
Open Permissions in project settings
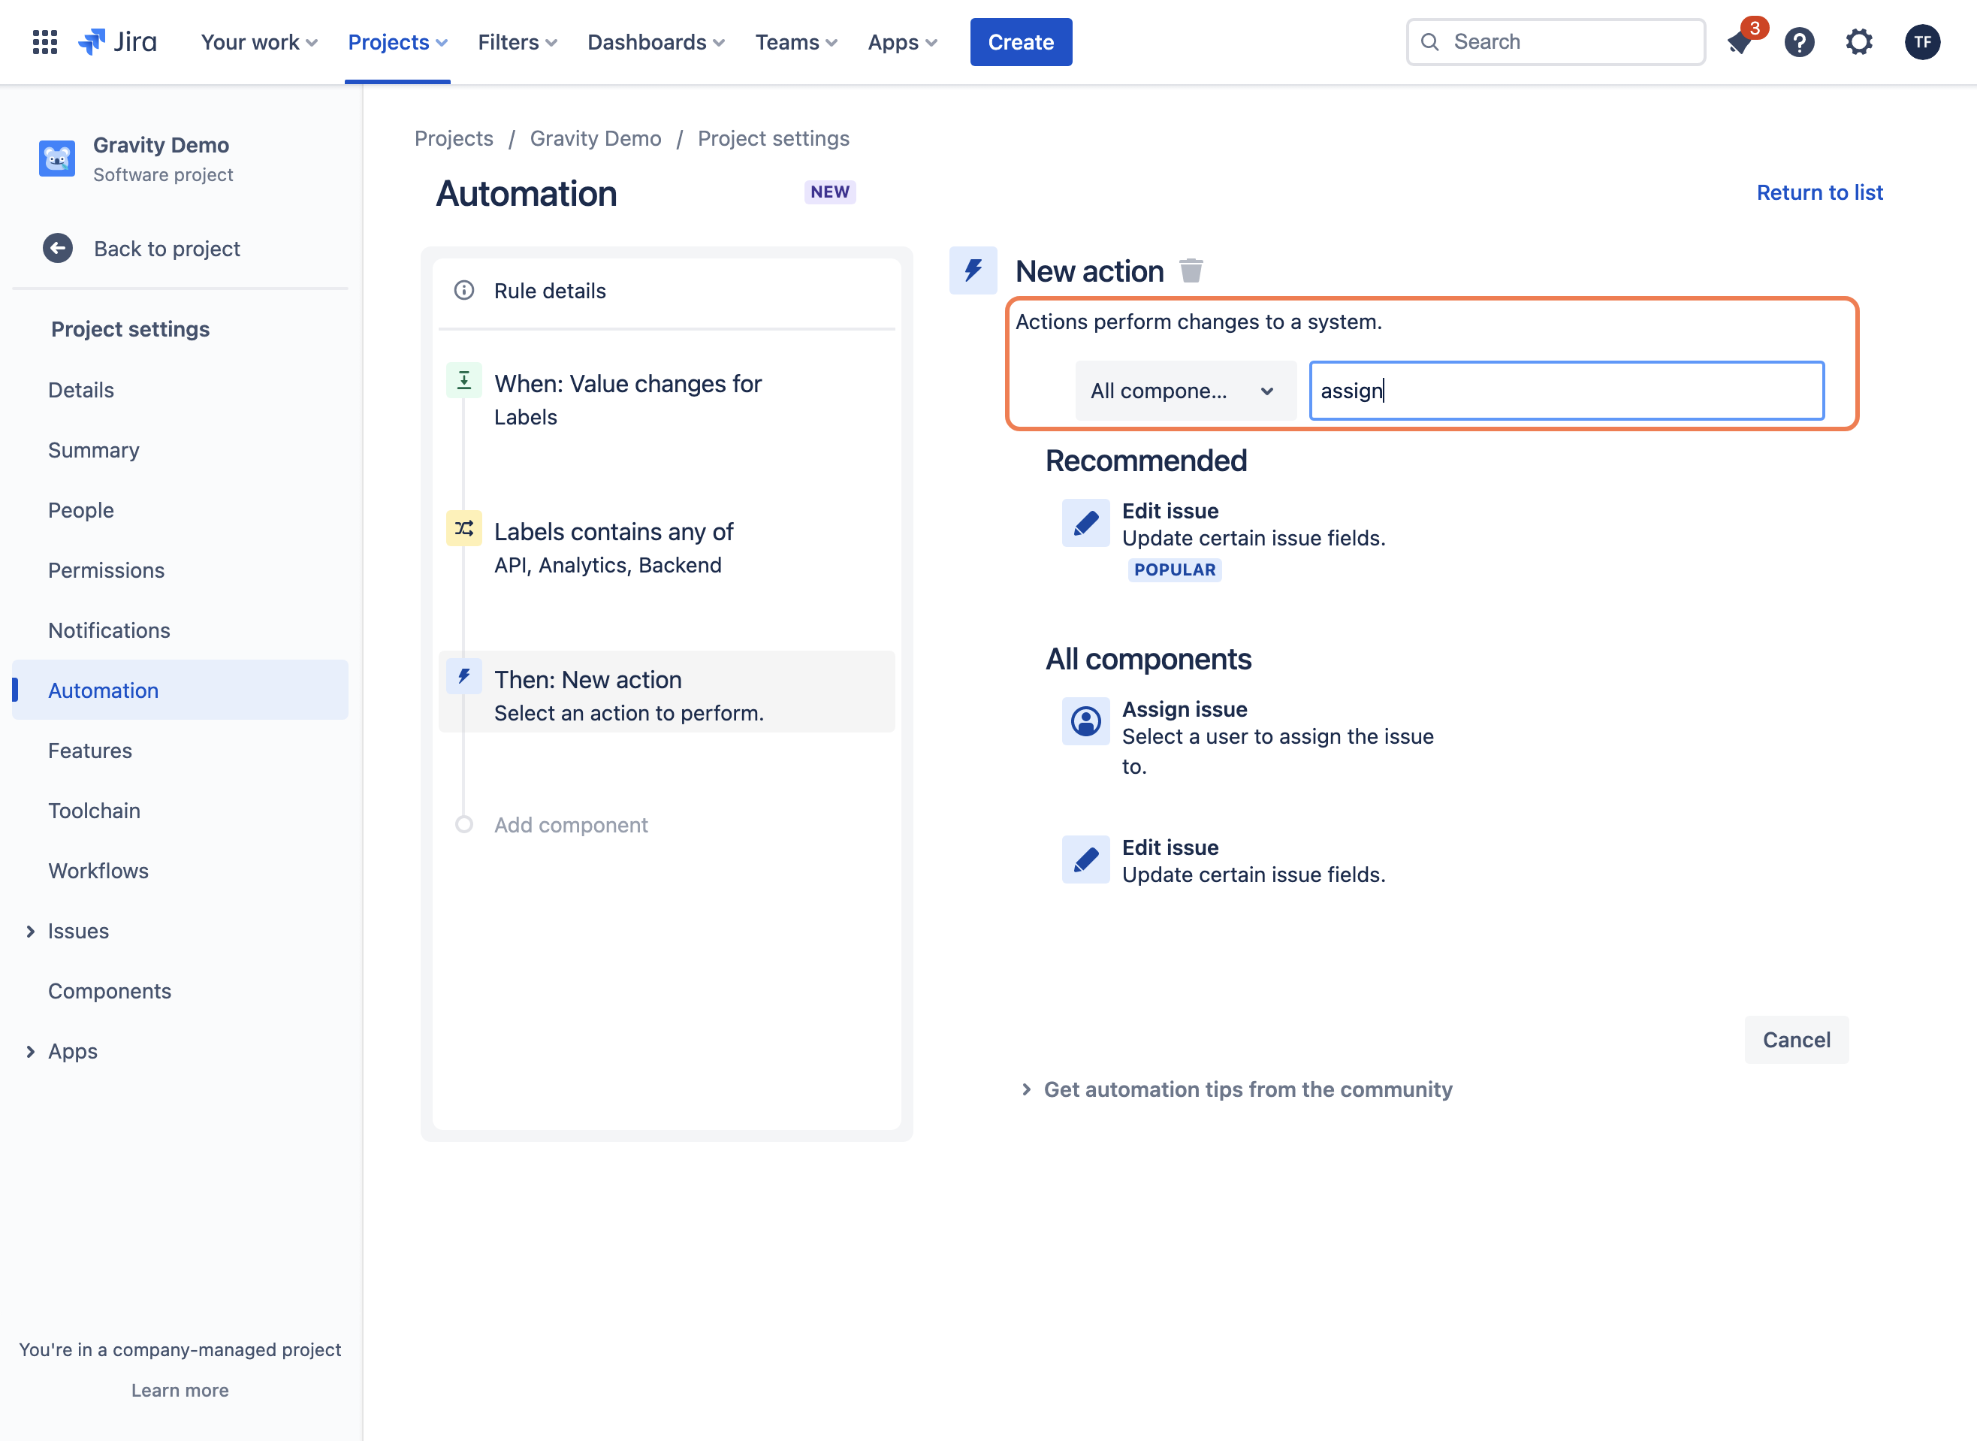[x=107, y=570]
